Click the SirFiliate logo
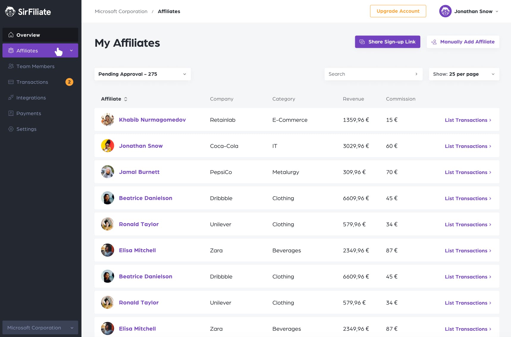This screenshot has width=511, height=337. point(28,12)
